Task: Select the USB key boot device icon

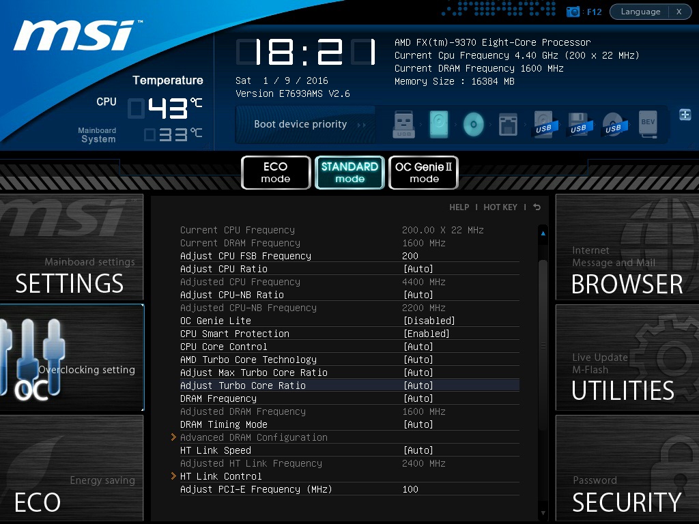Action: pyautogui.click(x=404, y=124)
